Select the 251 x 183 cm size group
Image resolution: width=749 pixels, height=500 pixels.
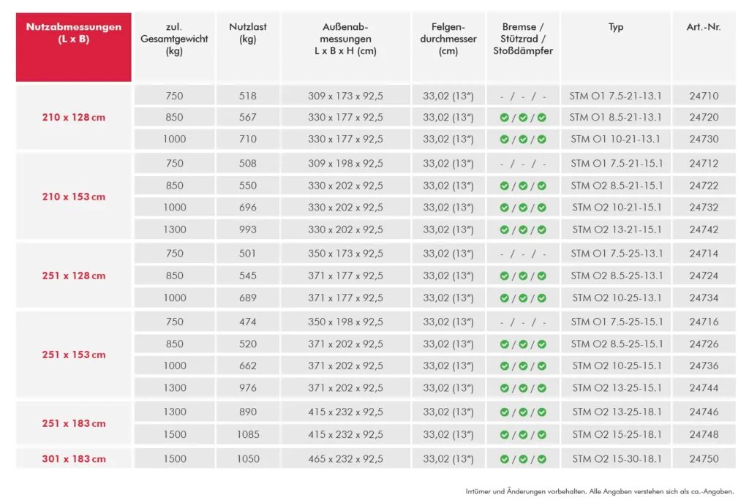click(74, 424)
